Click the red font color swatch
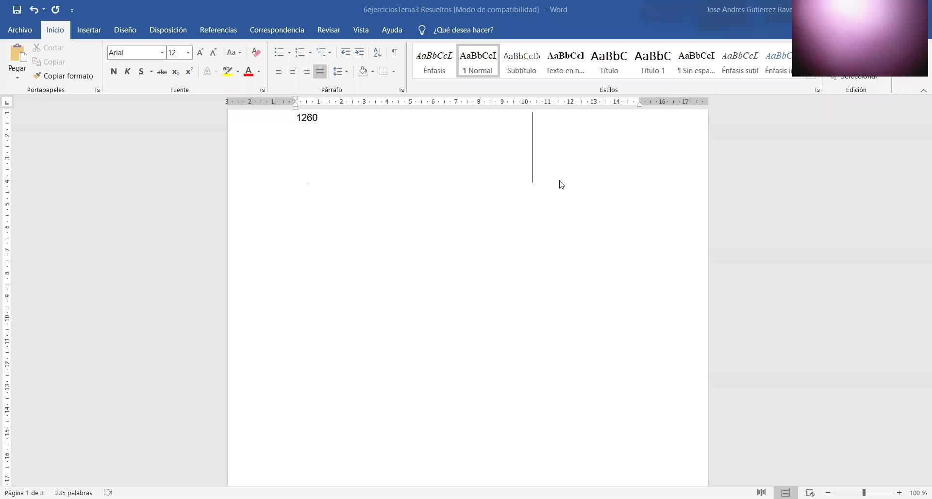The width and height of the screenshot is (932, 499). [249, 72]
